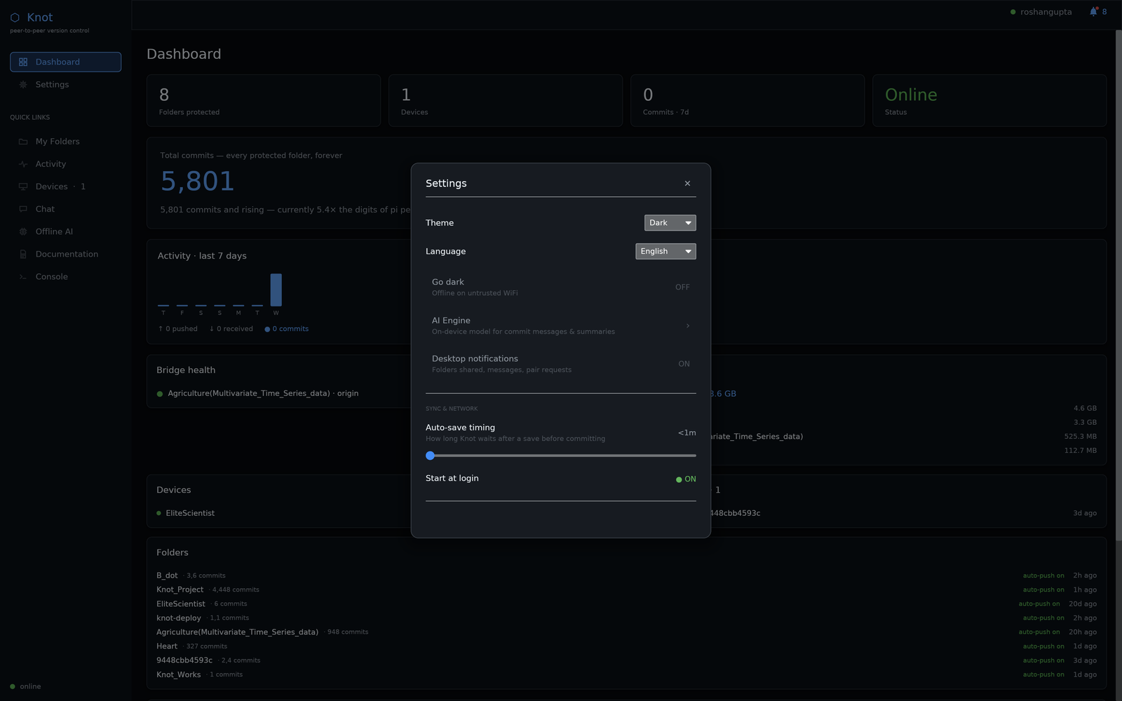The height and width of the screenshot is (701, 1122).
Task: Click the Activity pulse icon
Action: coord(23,164)
